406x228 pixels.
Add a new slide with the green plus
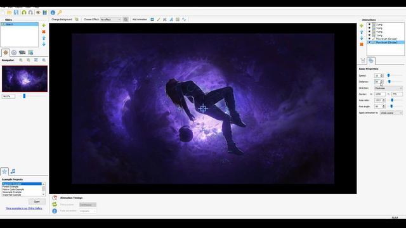pyautogui.click(x=44, y=25)
